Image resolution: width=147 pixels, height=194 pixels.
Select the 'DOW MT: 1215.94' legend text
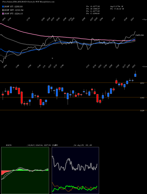point(14,10)
